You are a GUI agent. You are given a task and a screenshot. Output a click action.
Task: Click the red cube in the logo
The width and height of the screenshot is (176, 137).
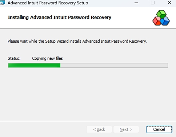click(157, 21)
